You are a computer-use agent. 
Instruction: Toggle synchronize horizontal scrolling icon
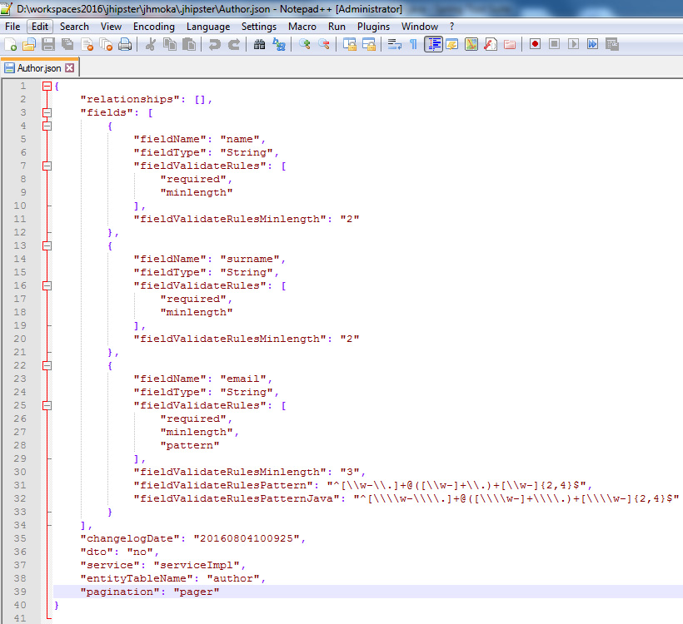(369, 44)
